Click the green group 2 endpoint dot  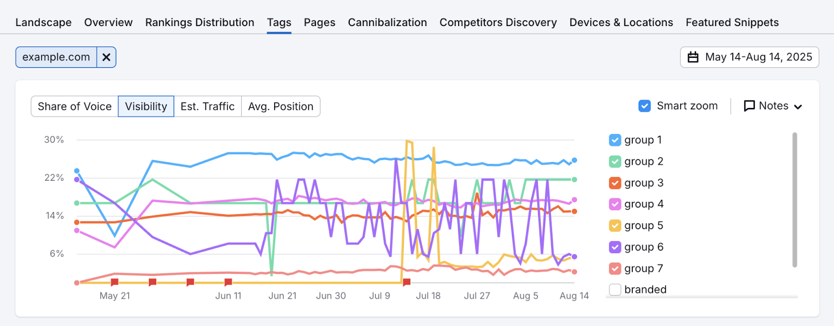pyautogui.click(x=574, y=180)
